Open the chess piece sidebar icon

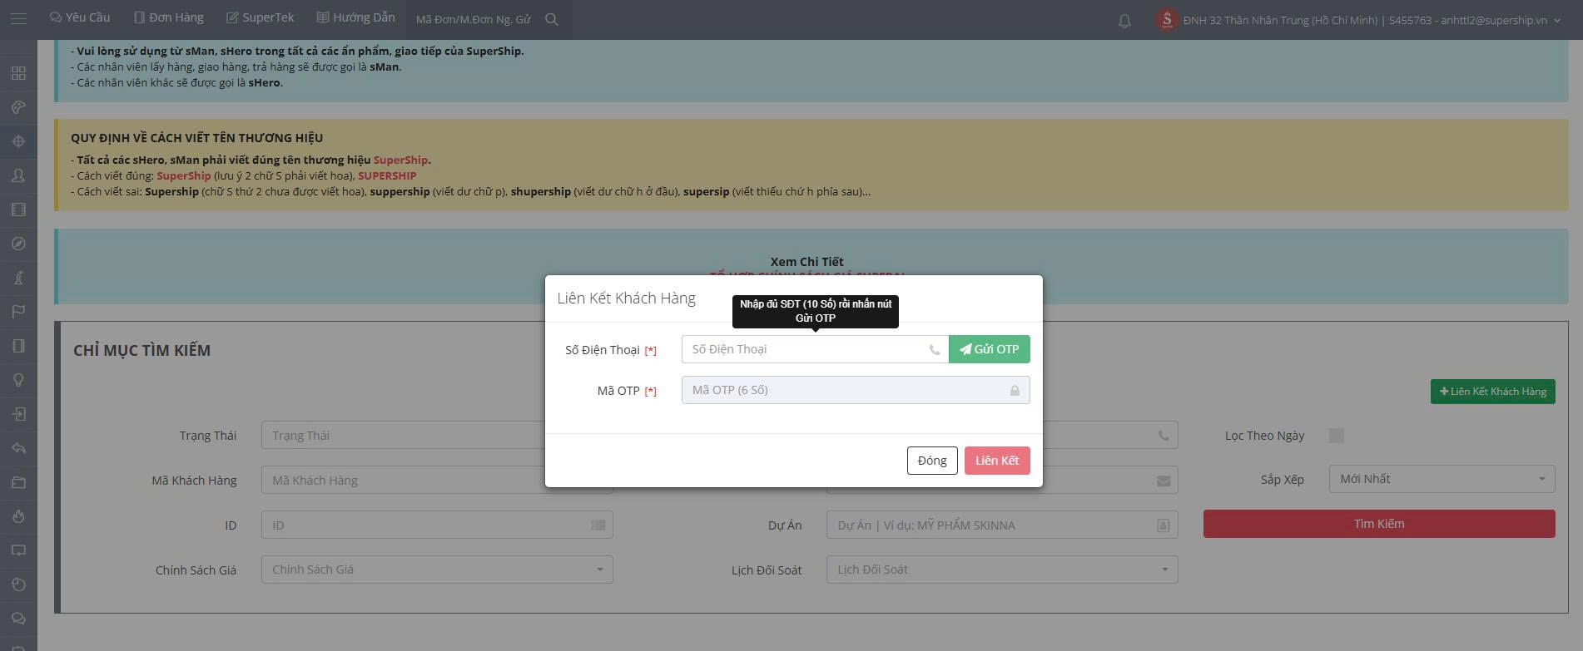(18, 278)
